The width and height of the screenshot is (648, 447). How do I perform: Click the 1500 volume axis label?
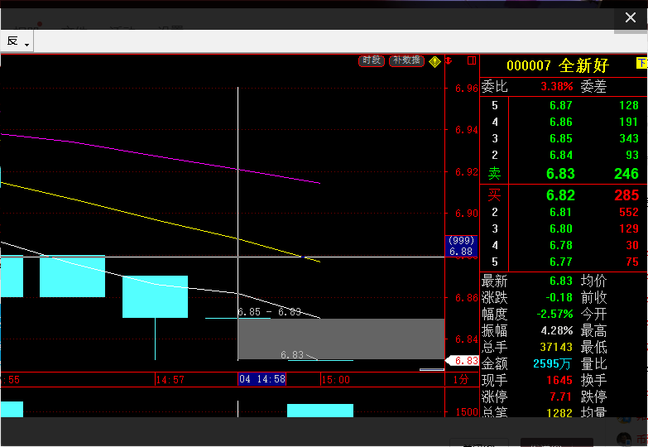(467, 412)
